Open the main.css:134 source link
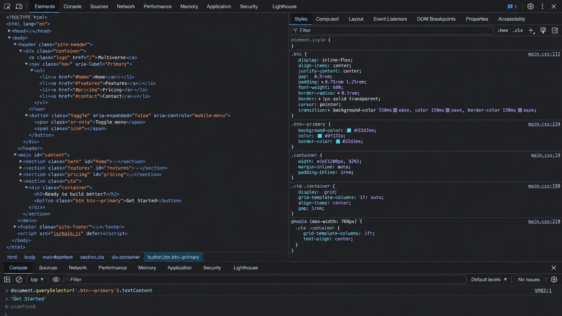 (544, 124)
